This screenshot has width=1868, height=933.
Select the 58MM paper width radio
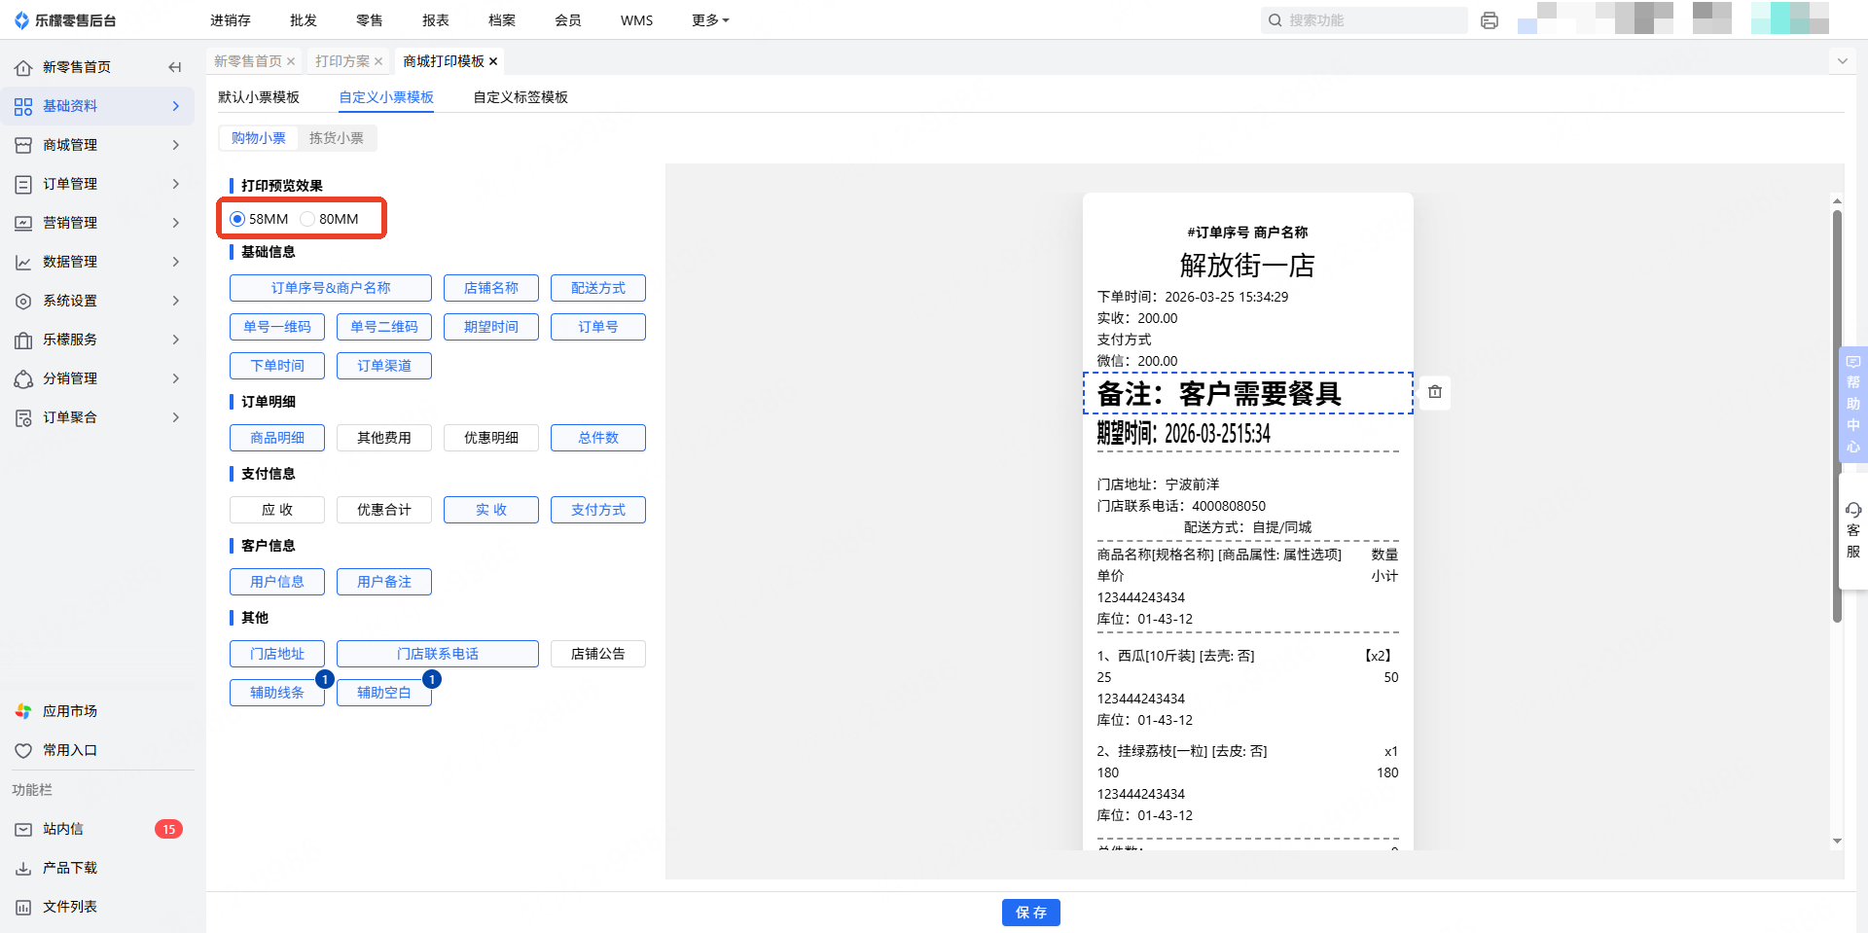point(237,219)
